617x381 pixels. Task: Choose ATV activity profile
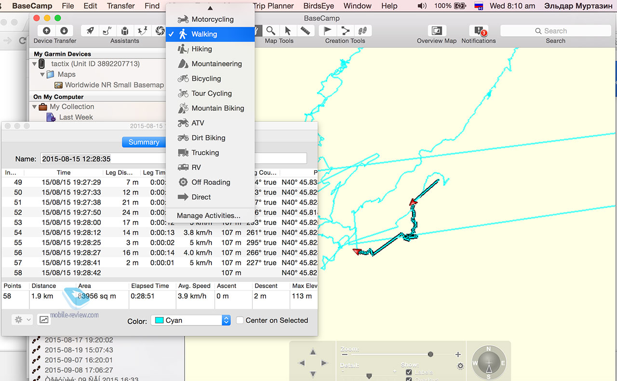[210, 123]
